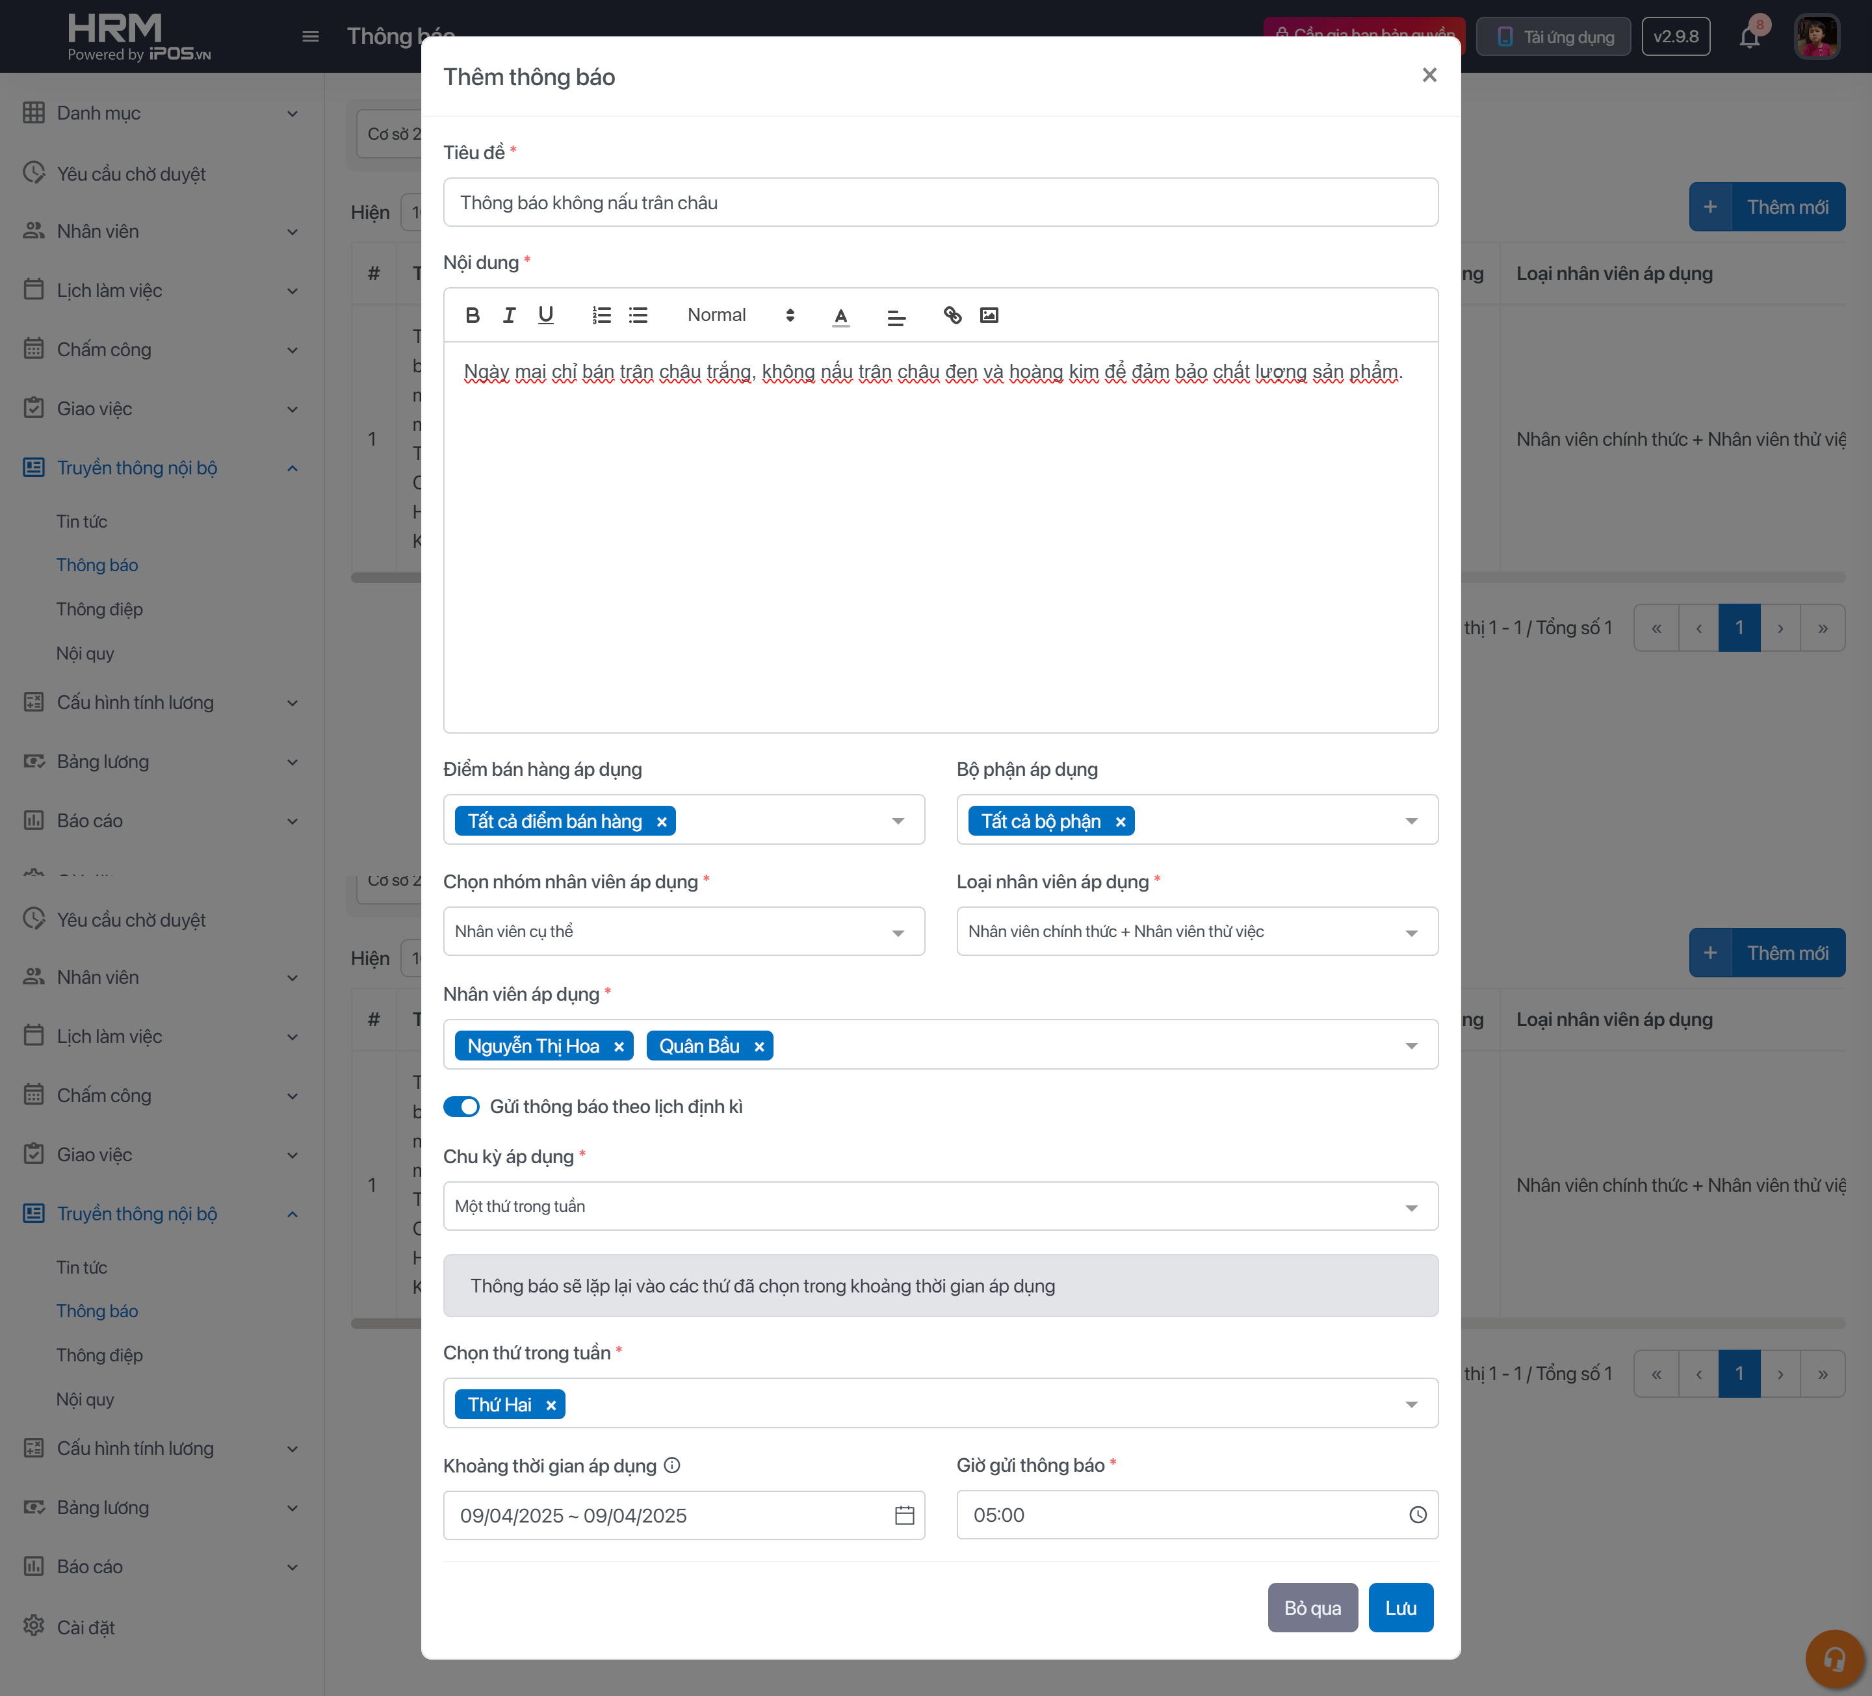Insert an image into content
This screenshot has height=1696, width=1872.
pyautogui.click(x=989, y=316)
